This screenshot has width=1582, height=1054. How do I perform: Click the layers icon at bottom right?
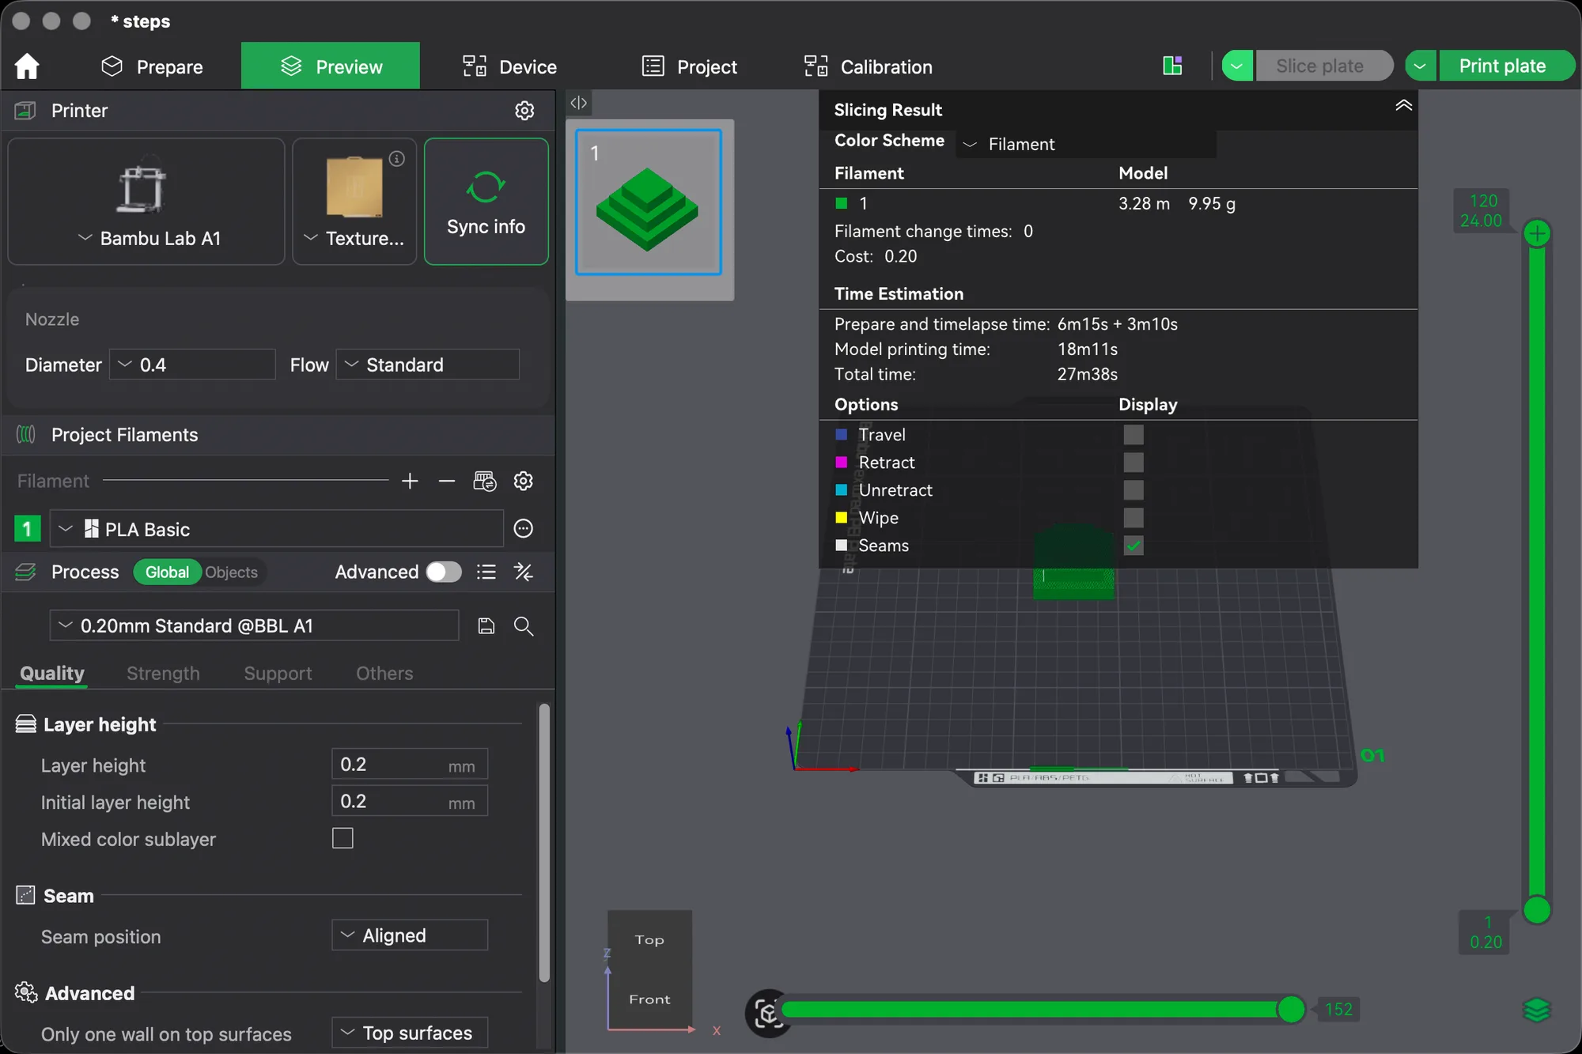tap(1537, 1010)
